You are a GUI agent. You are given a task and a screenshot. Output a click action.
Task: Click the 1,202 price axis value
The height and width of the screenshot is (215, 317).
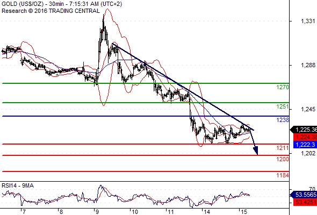(308, 153)
